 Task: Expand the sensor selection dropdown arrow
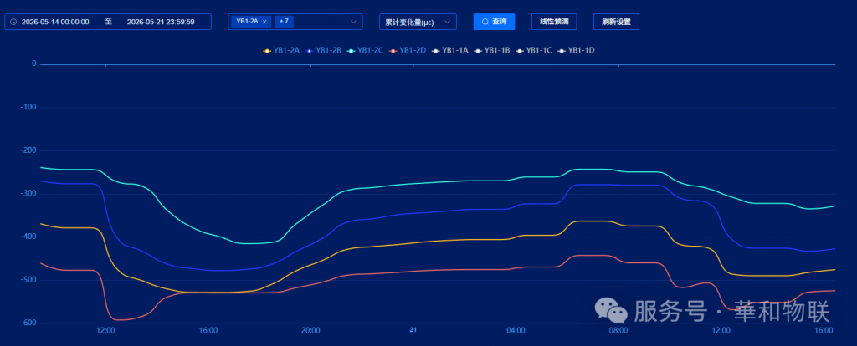tap(353, 22)
